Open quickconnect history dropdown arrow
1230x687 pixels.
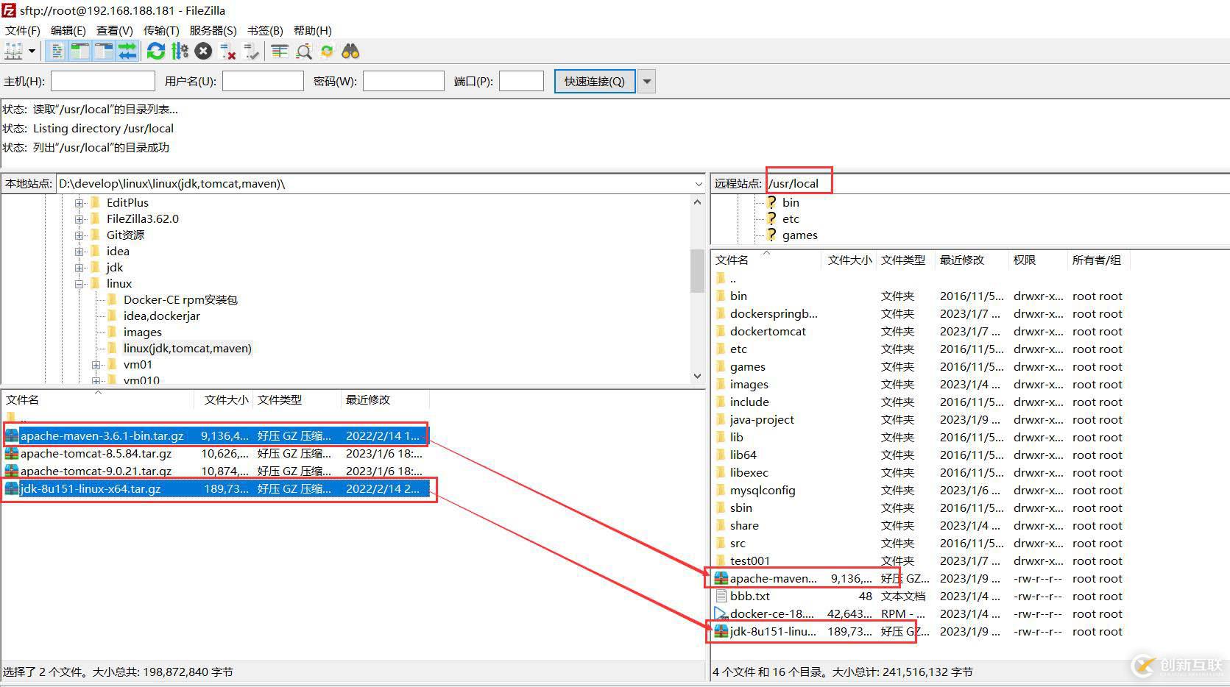[x=646, y=81]
